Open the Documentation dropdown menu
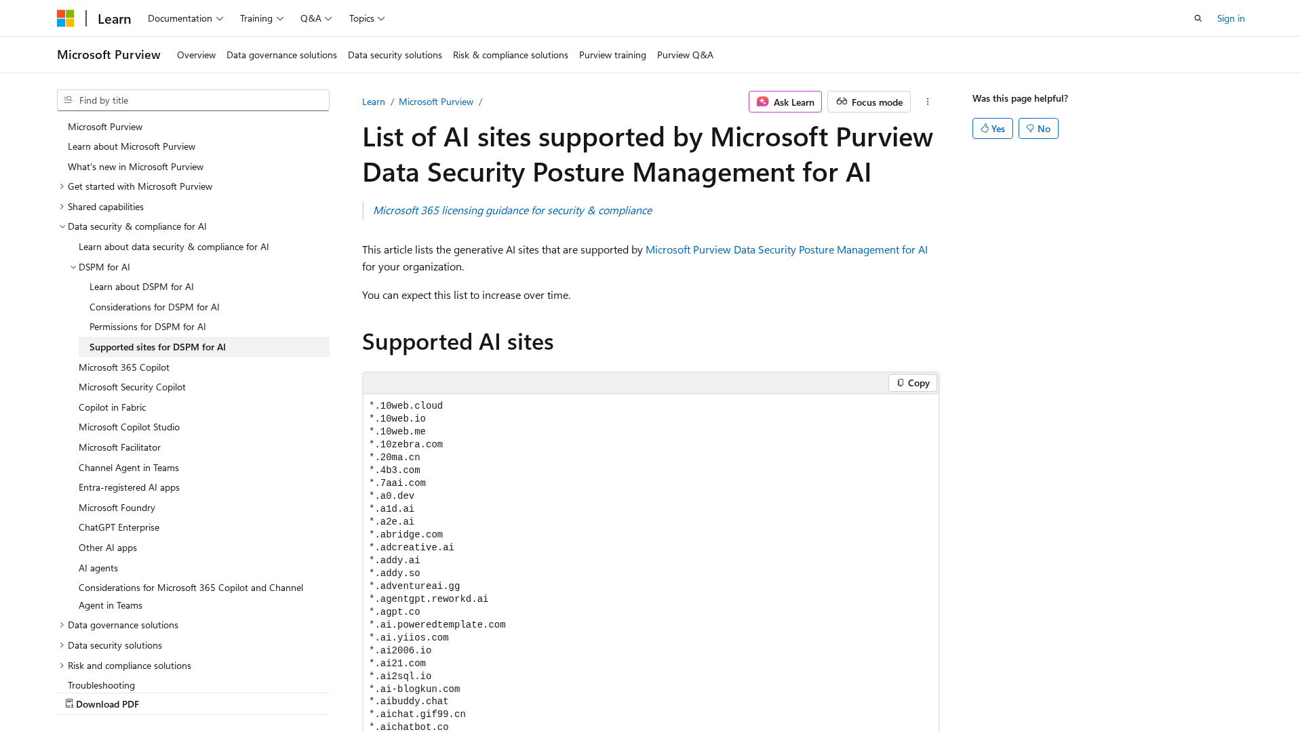This screenshot has height=732, width=1302. click(185, 18)
